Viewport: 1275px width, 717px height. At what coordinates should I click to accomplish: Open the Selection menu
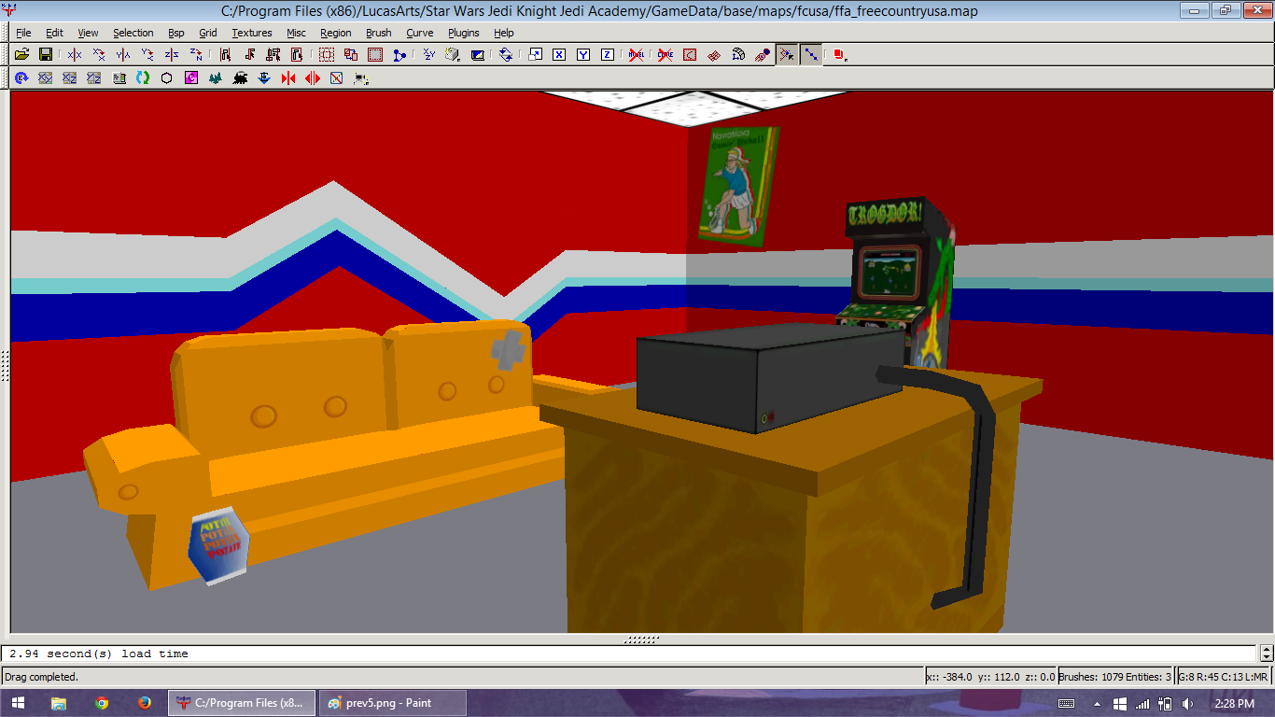pos(133,33)
